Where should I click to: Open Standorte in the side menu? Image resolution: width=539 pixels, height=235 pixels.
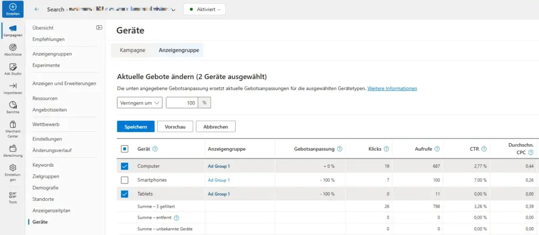43,199
